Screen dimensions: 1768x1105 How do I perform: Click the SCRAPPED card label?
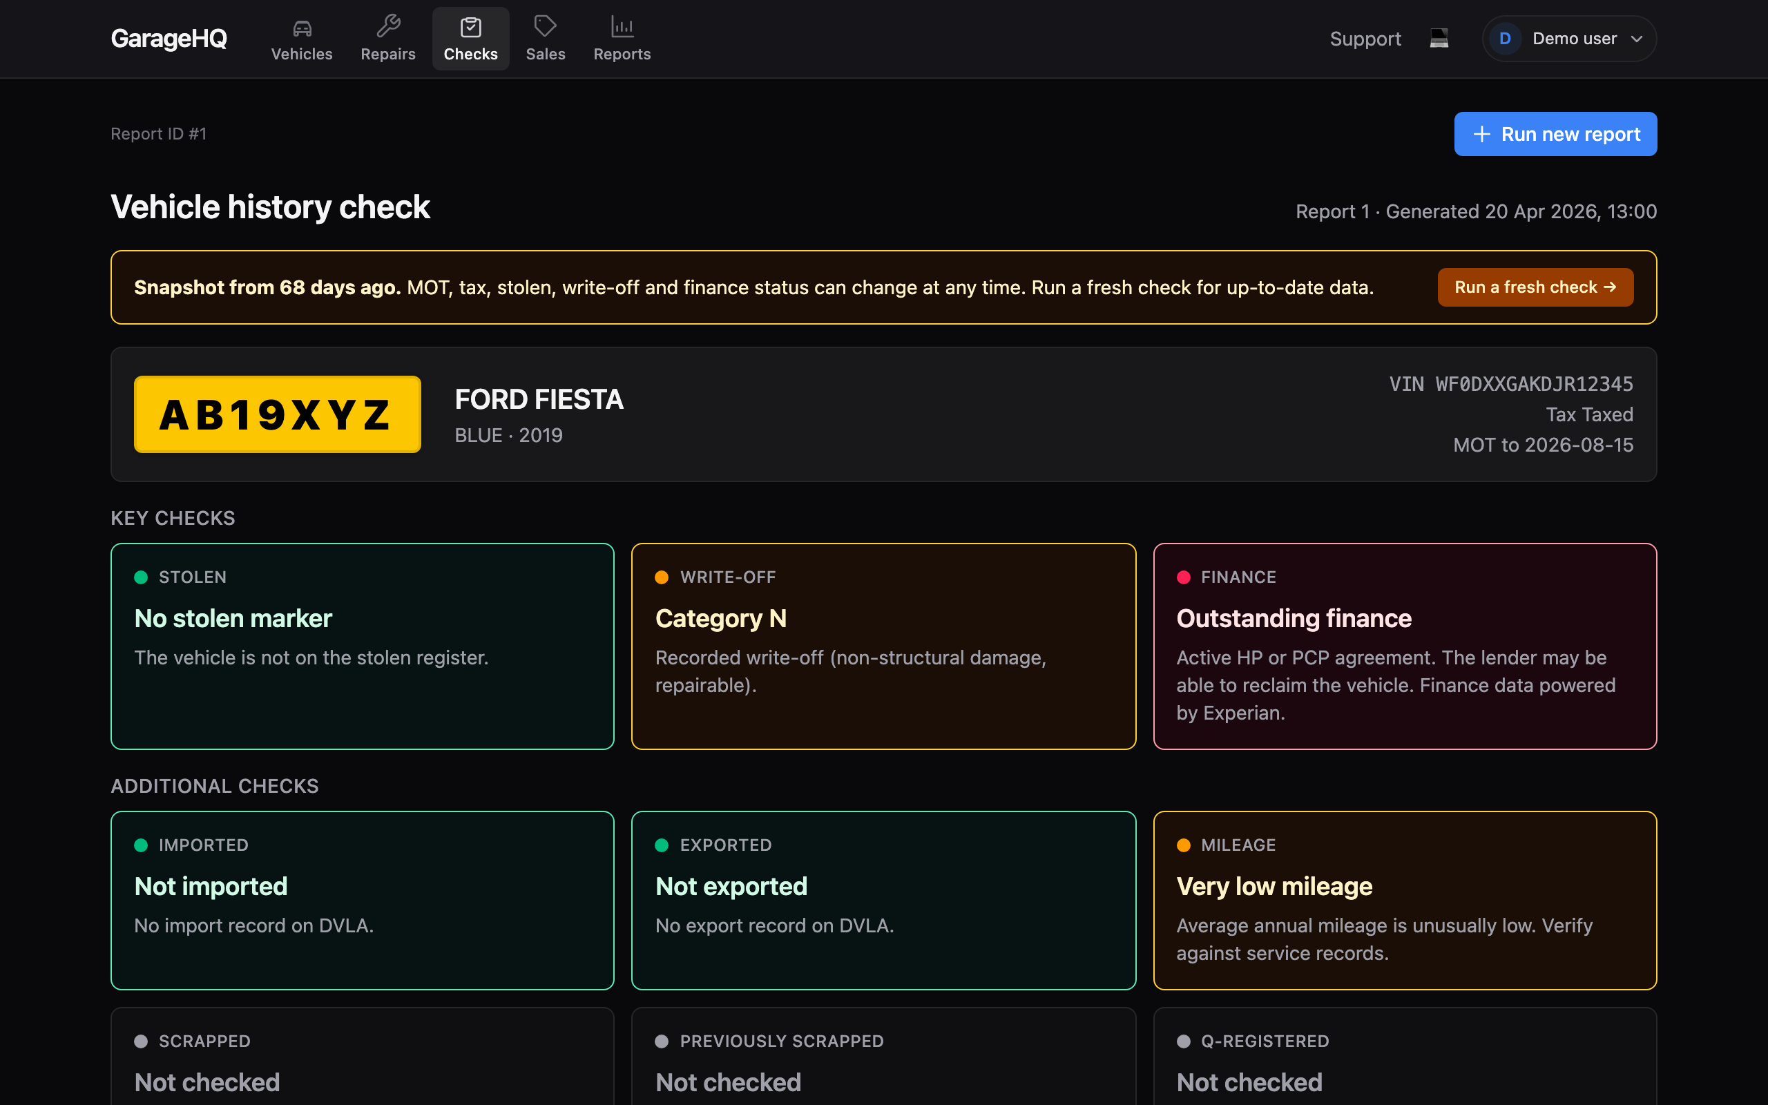[x=204, y=1041]
